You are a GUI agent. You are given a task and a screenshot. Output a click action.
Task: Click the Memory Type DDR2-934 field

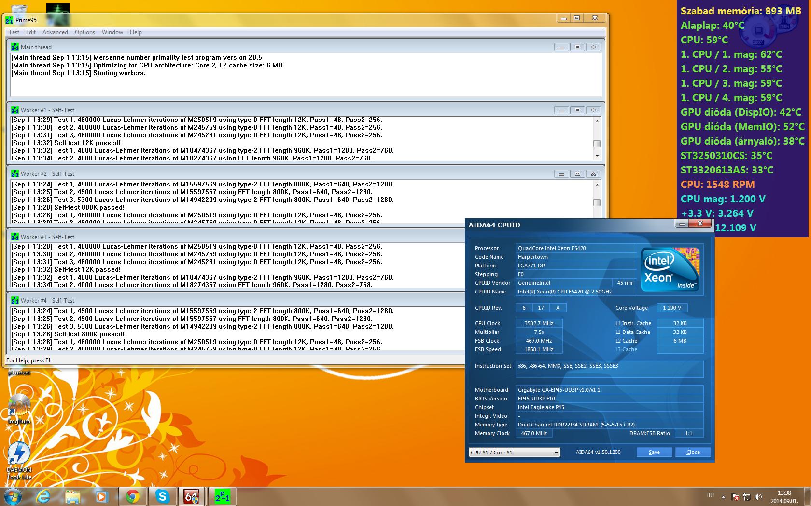[x=609, y=425]
